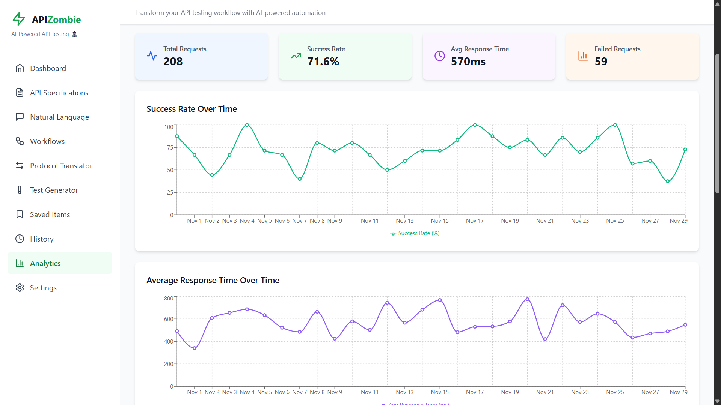This screenshot has height=405, width=721.
Task: Toggle the Success Rate (%) legend entry
Action: tap(415, 233)
